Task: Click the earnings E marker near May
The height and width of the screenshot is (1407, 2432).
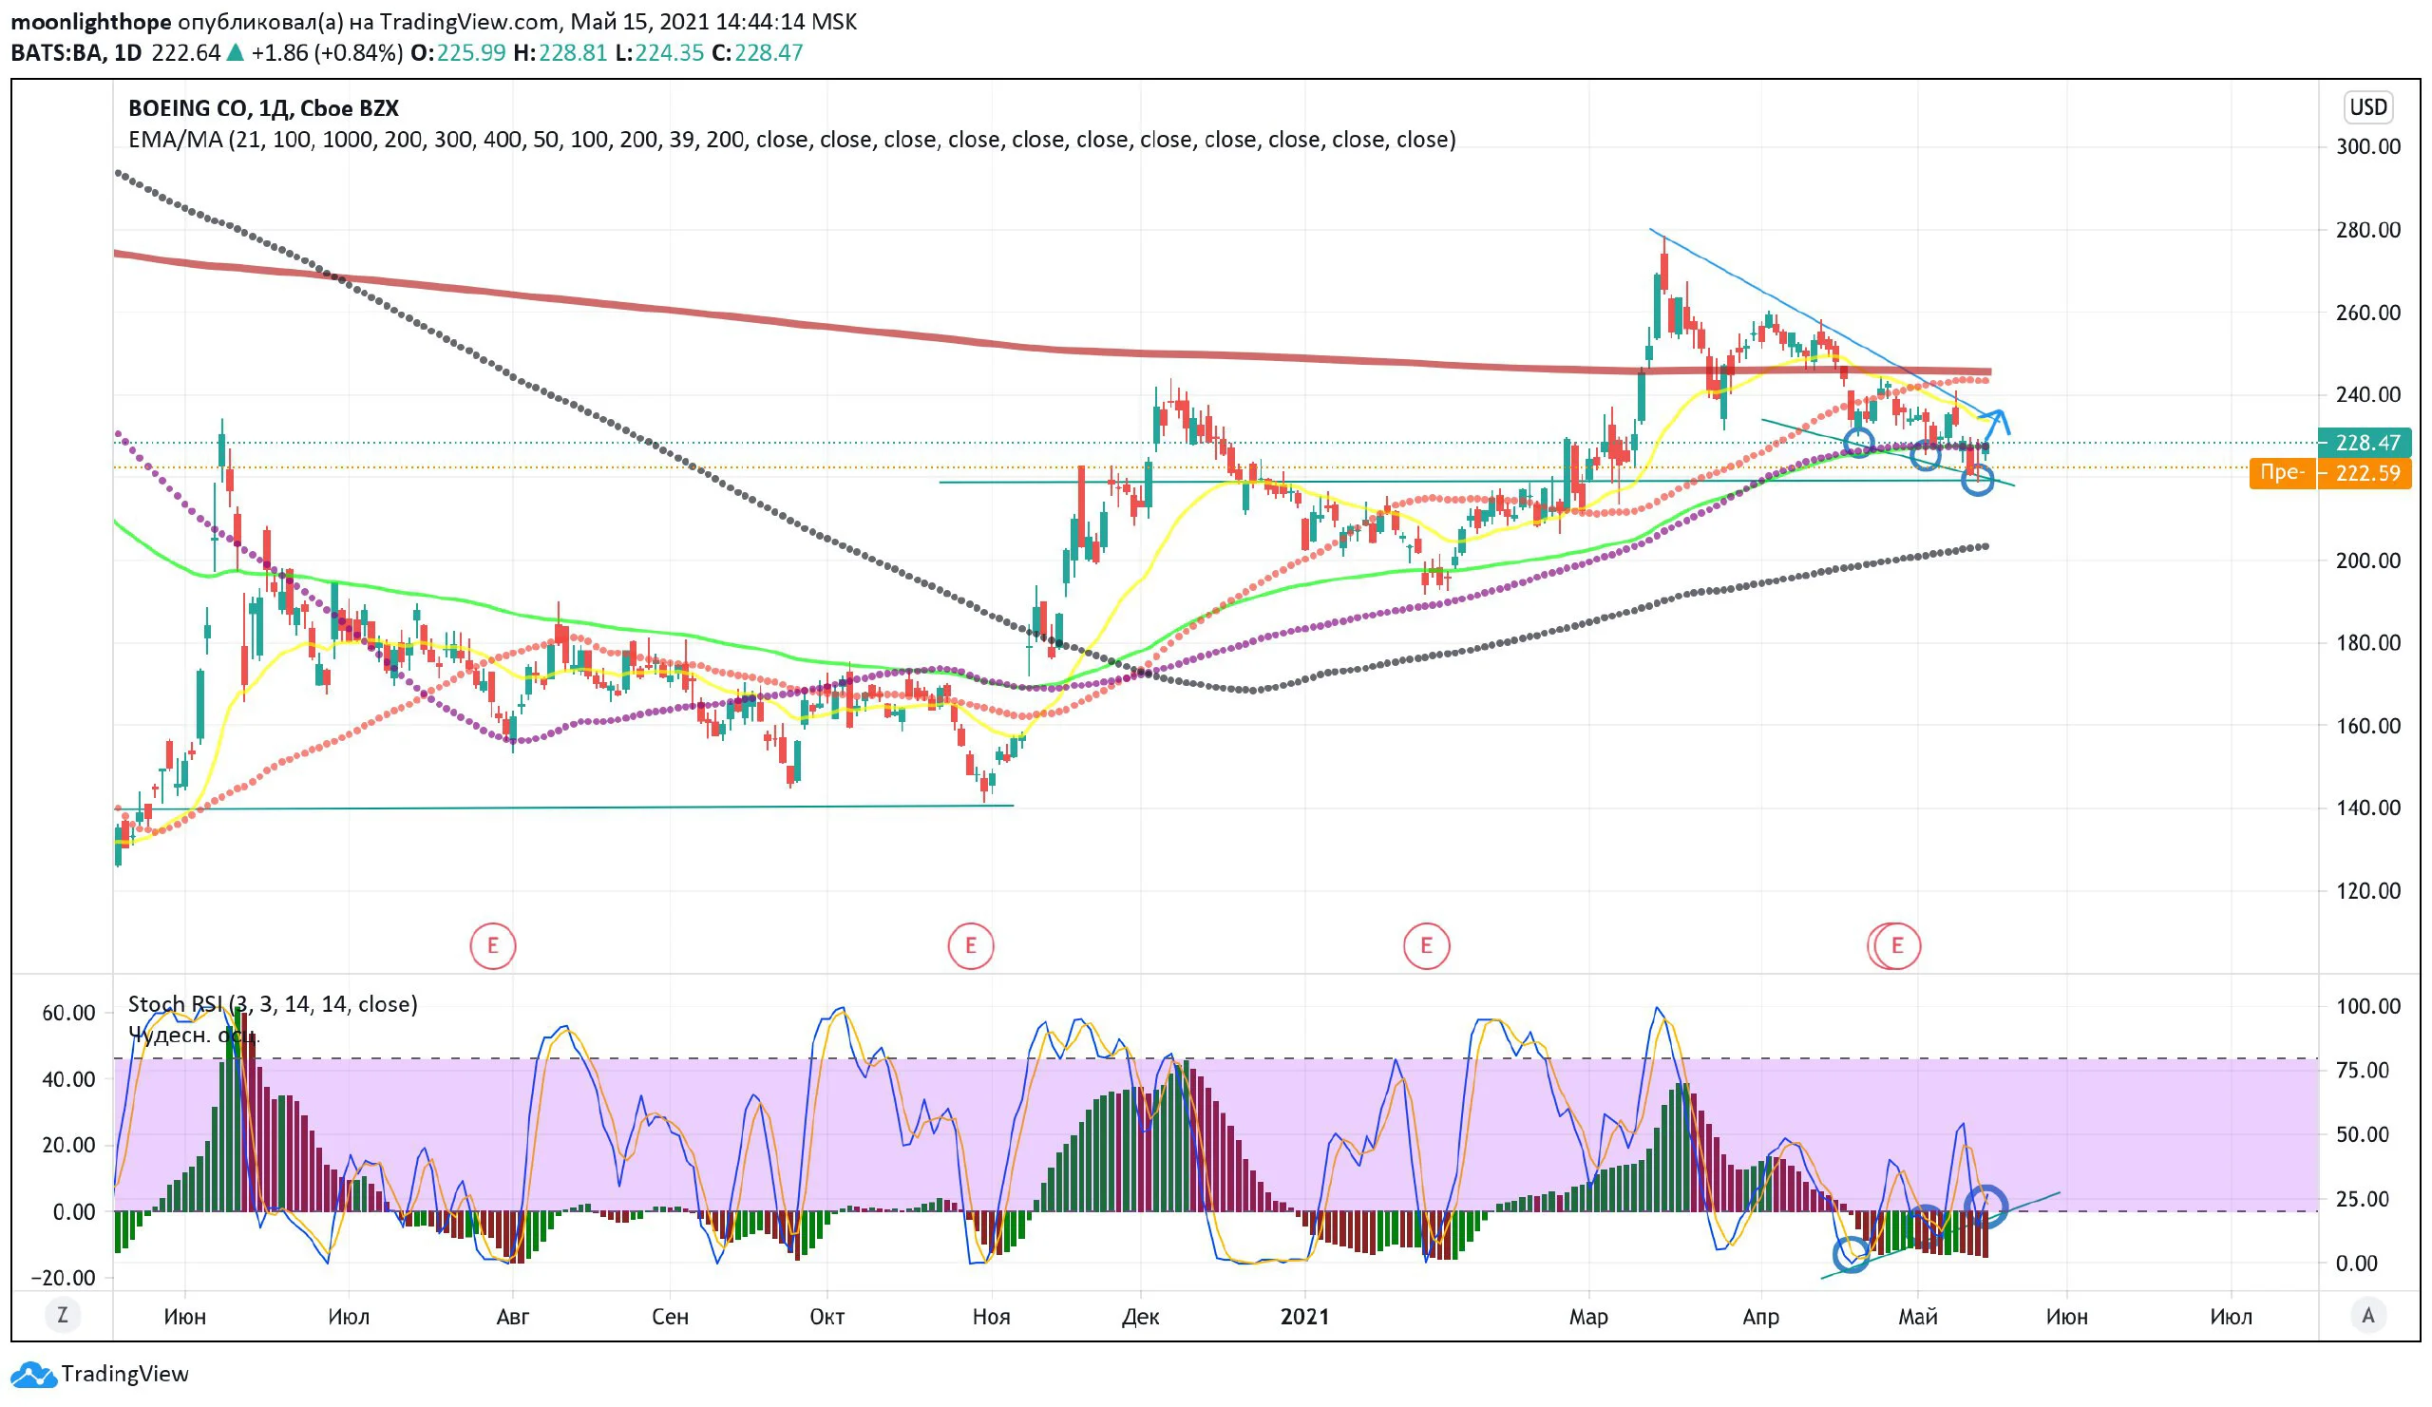Action: [x=1895, y=944]
